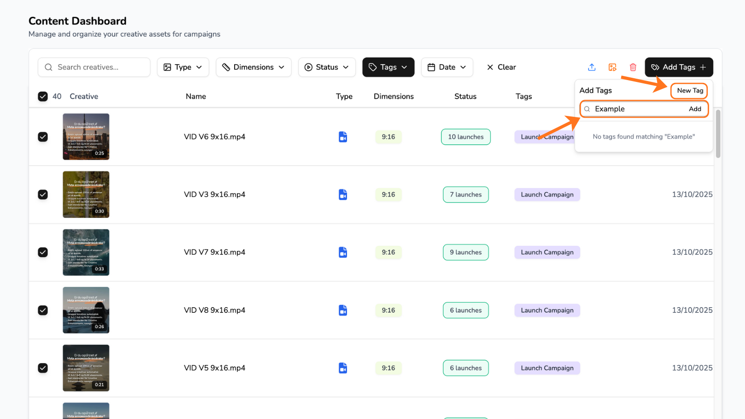The image size is (745, 419).
Task: Open the Tags filter dropdown
Action: (388, 67)
